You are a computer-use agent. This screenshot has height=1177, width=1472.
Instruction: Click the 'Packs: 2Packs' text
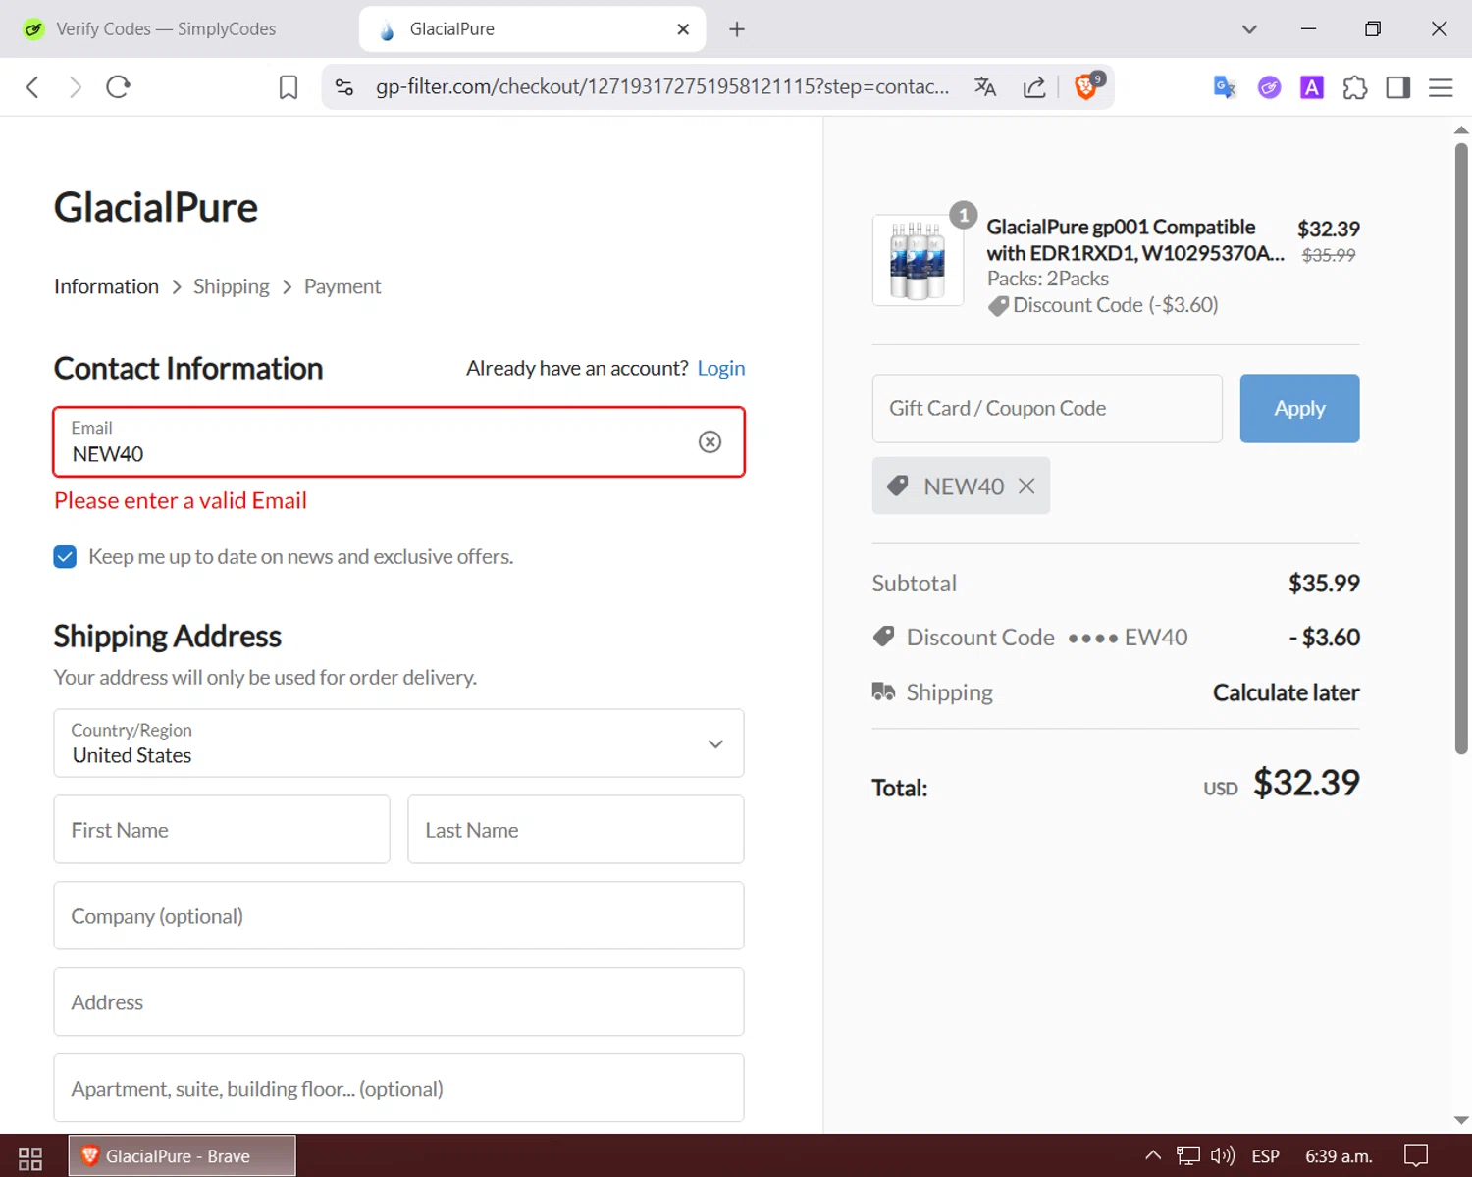1048,279
